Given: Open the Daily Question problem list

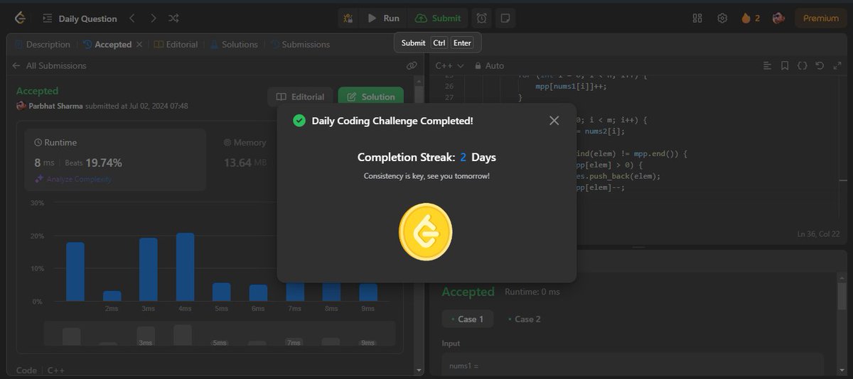Looking at the screenshot, I should tap(78, 18).
